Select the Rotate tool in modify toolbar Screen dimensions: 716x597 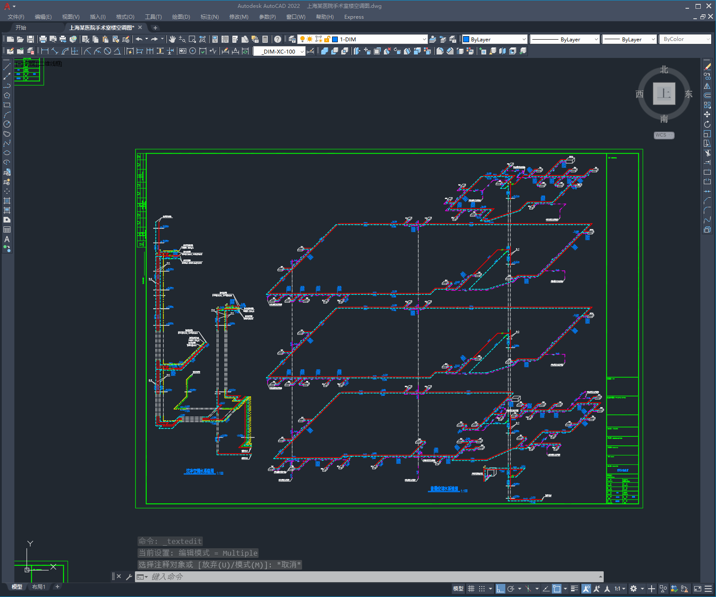tap(707, 124)
